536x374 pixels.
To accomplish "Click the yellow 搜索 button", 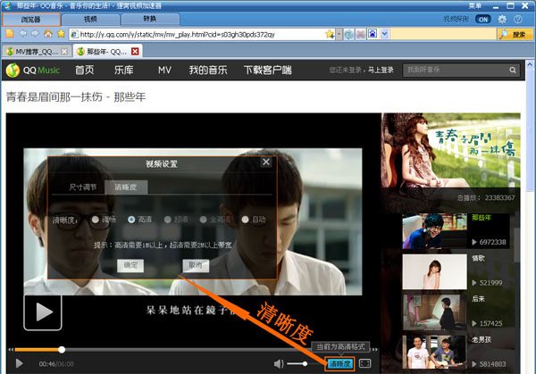I will pos(515,34).
